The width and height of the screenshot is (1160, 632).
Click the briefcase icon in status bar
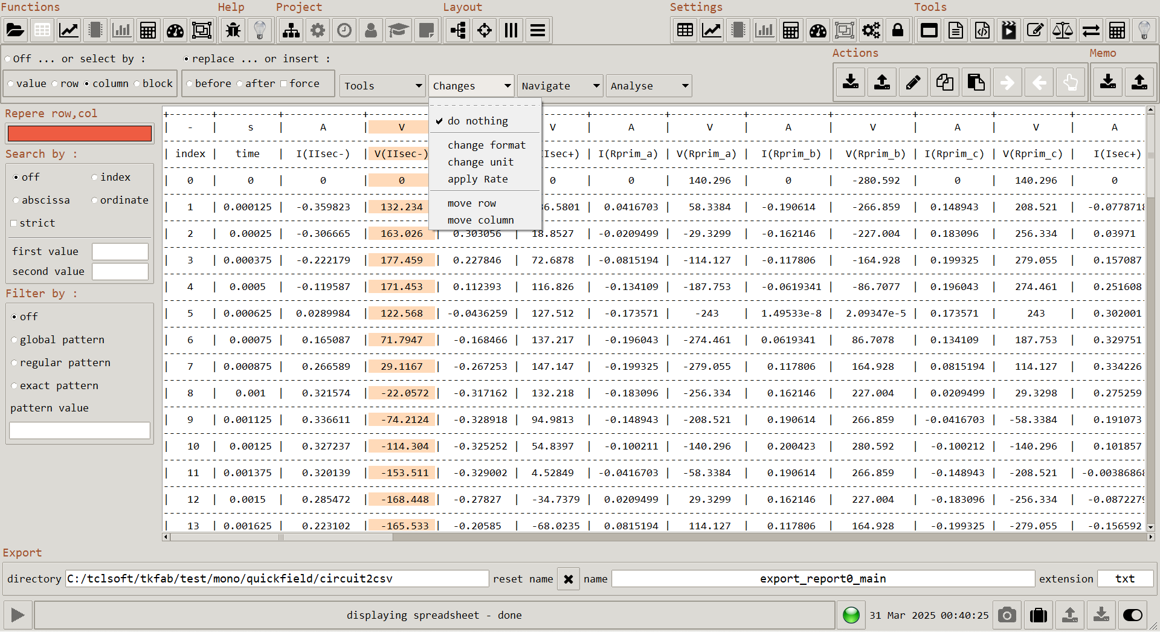1039,615
